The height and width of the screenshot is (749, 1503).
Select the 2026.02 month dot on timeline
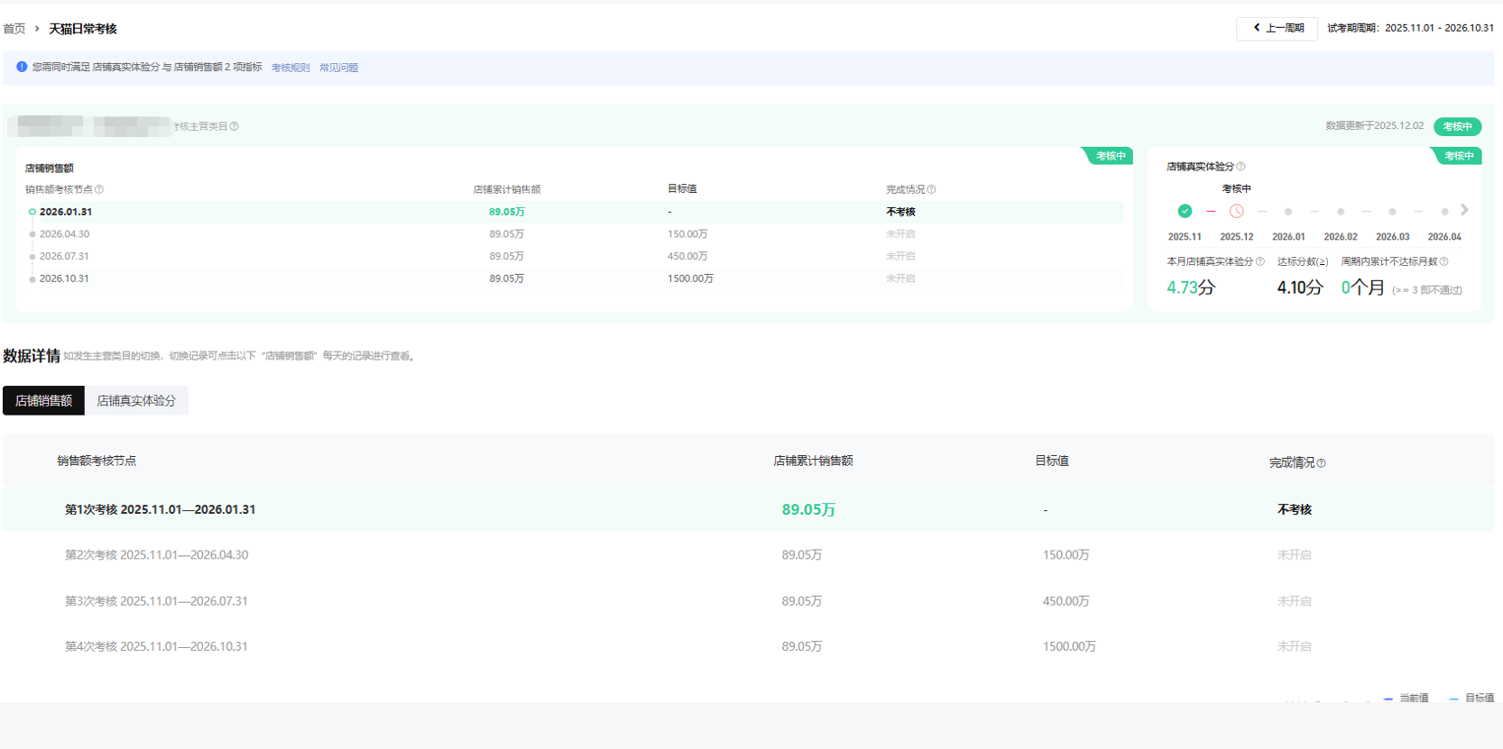(x=1341, y=212)
